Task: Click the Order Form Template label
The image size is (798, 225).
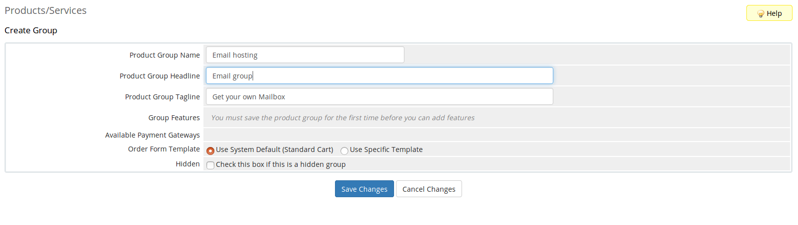Action: click(x=164, y=149)
